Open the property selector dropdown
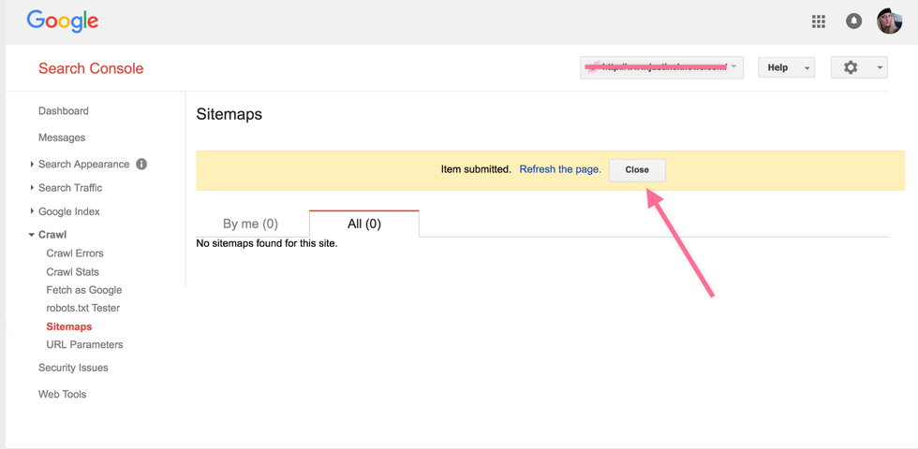918x449 pixels. pos(661,67)
